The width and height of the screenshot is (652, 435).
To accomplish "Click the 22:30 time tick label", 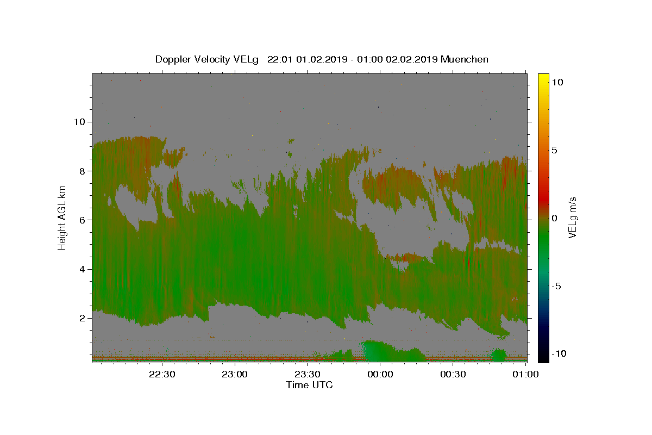I will [162, 374].
